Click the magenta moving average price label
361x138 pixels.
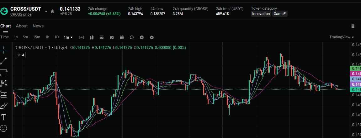[x=355, y=74]
